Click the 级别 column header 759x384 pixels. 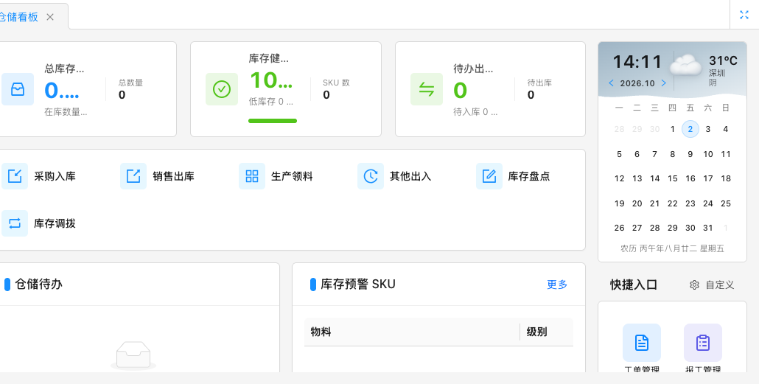click(547, 332)
